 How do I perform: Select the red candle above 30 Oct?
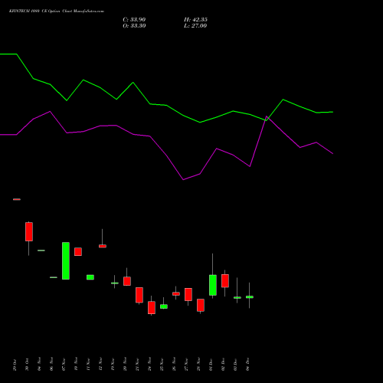coord(29,231)
